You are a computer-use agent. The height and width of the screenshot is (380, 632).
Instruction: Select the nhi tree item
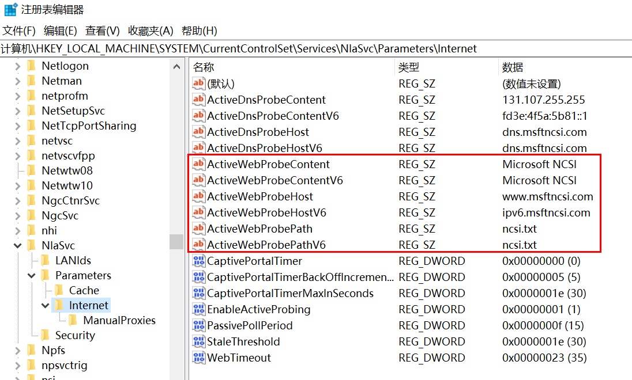pos(49,230)
